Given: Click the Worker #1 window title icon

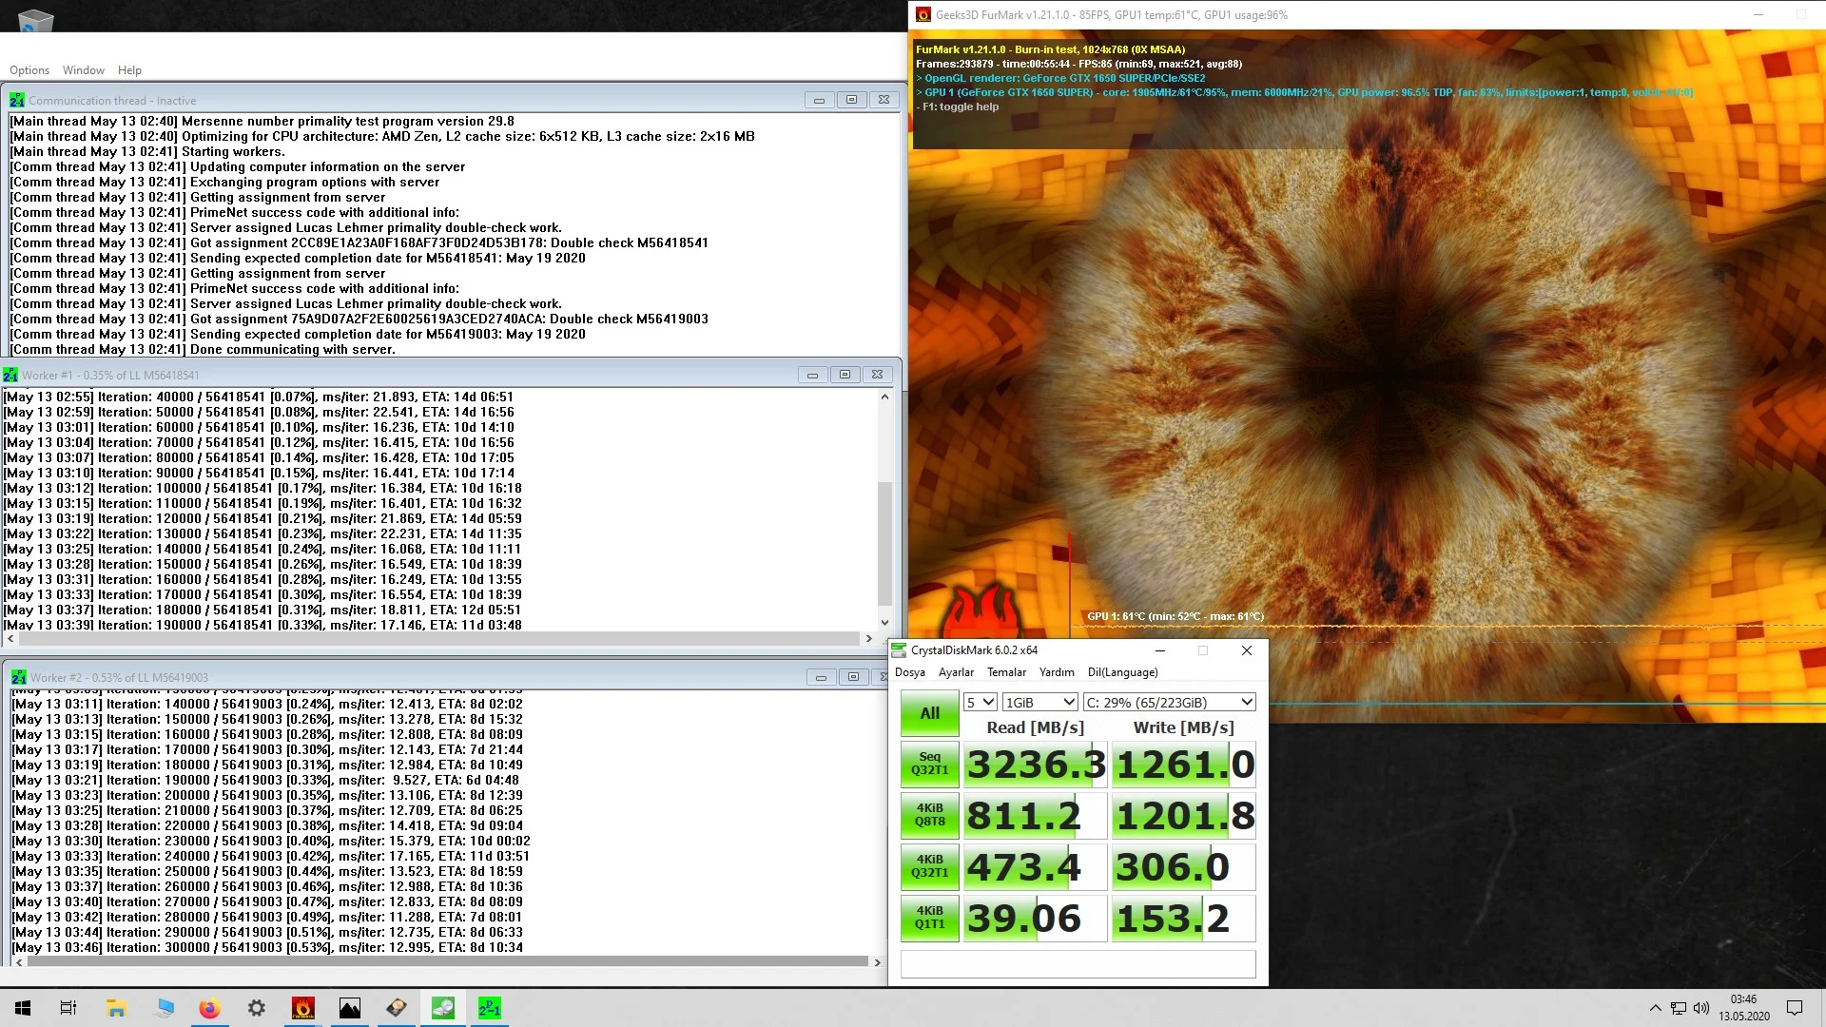Looking at the screenshot, I should tap(10, 375).
